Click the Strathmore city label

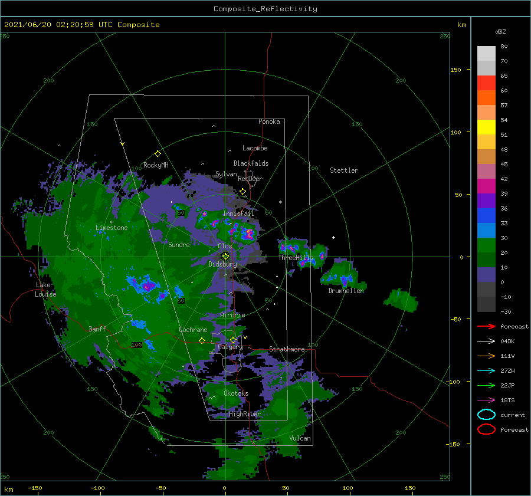tap(287, 349)
